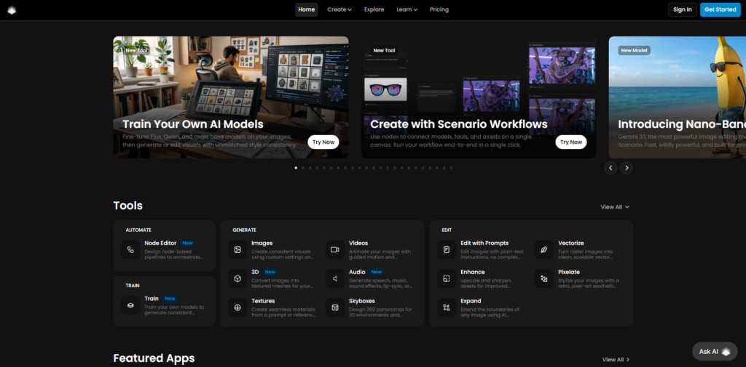Click the Images generation icon
This screenshot has width=746, height=367.
pyautogui.click(x=237, y=249)
